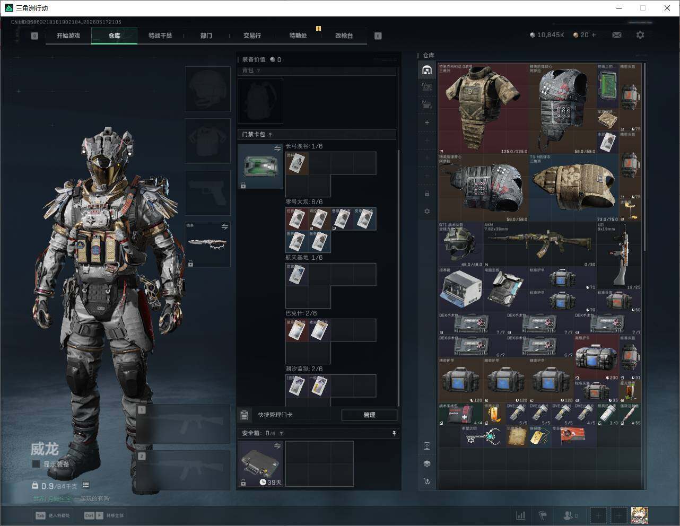Select the GT1 tactical helmet
This screenshot has height=526, width=680.
click(x=460, y=244)
